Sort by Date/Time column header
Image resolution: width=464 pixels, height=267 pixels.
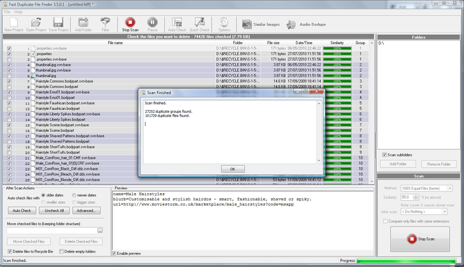(x=304, y=43)
